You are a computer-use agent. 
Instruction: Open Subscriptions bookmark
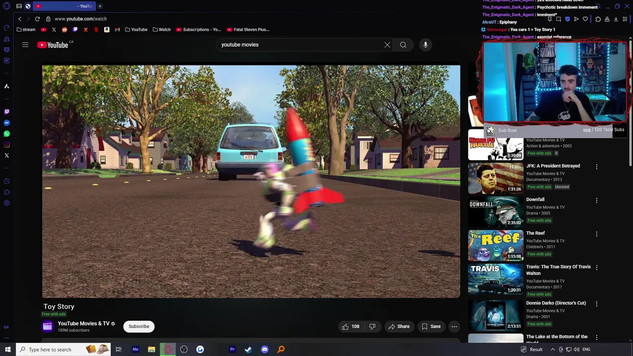[198, 30]
